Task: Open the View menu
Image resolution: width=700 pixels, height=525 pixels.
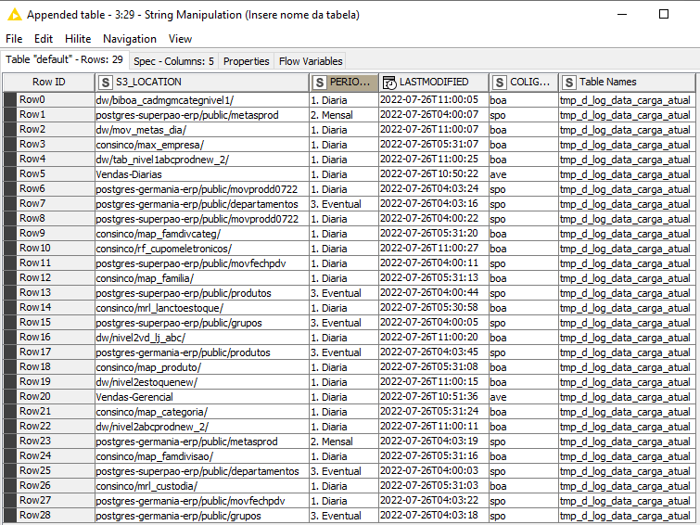Action: [x=180, y=39]
